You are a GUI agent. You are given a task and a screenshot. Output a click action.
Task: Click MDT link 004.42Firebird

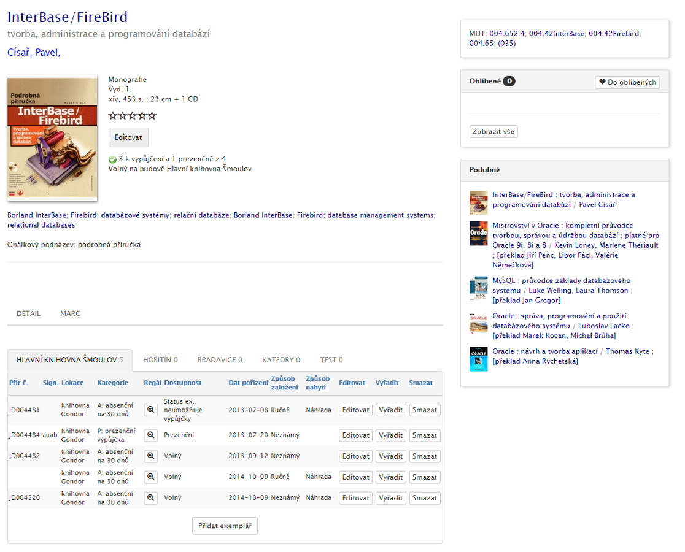pyautogui.click(x=614, y=34)
